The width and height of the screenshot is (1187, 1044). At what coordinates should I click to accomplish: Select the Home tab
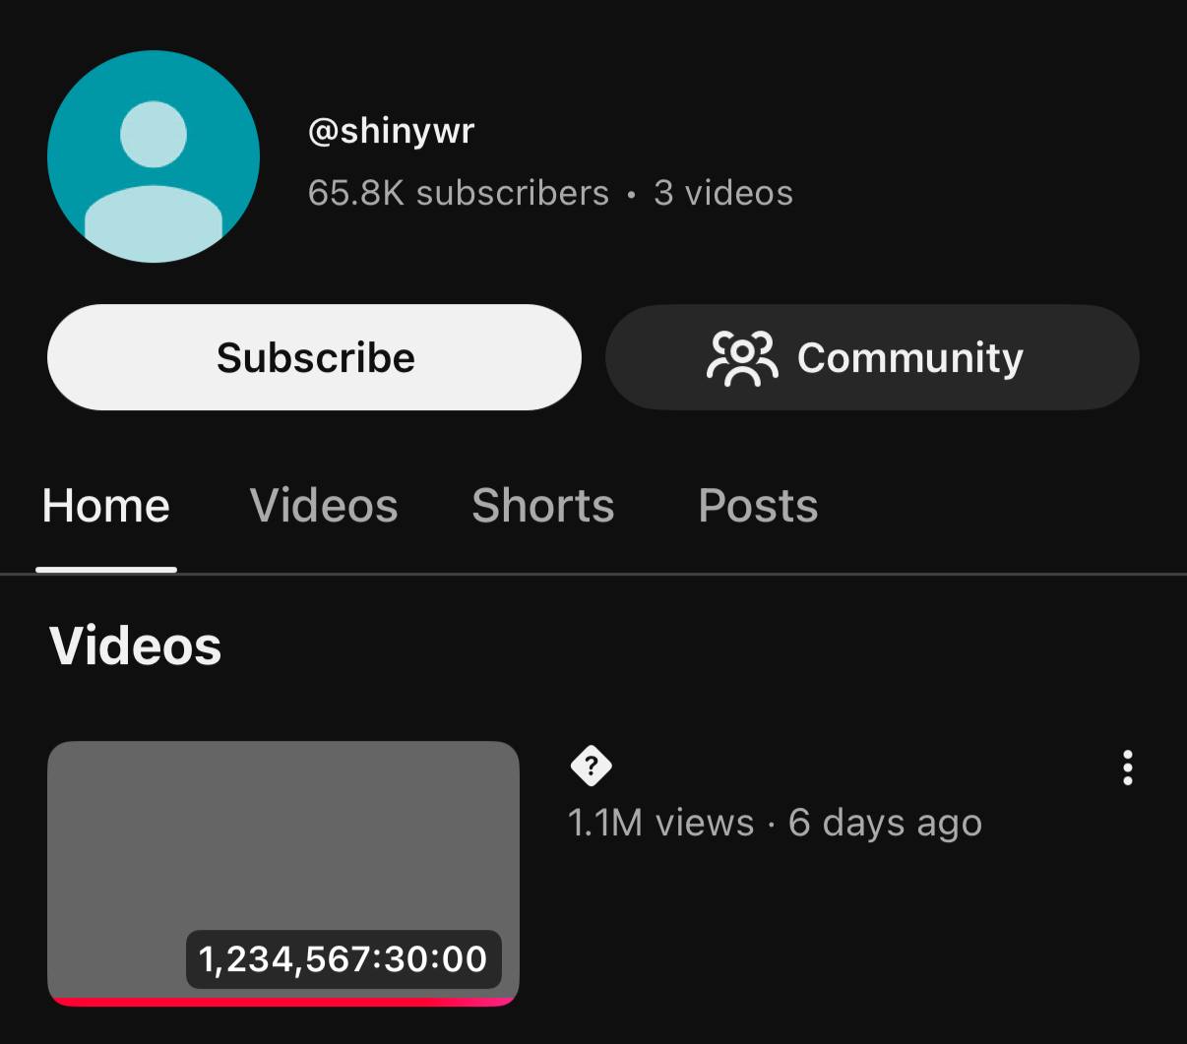tap(105, 505)
